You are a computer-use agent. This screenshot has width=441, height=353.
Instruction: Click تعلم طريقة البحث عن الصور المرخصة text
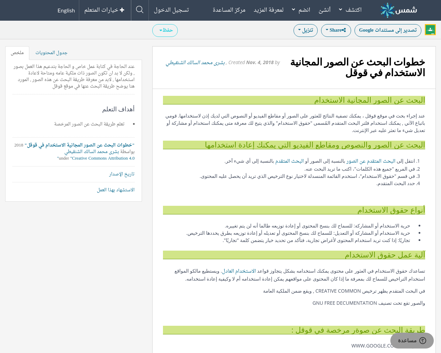click(x=89, y=124)
